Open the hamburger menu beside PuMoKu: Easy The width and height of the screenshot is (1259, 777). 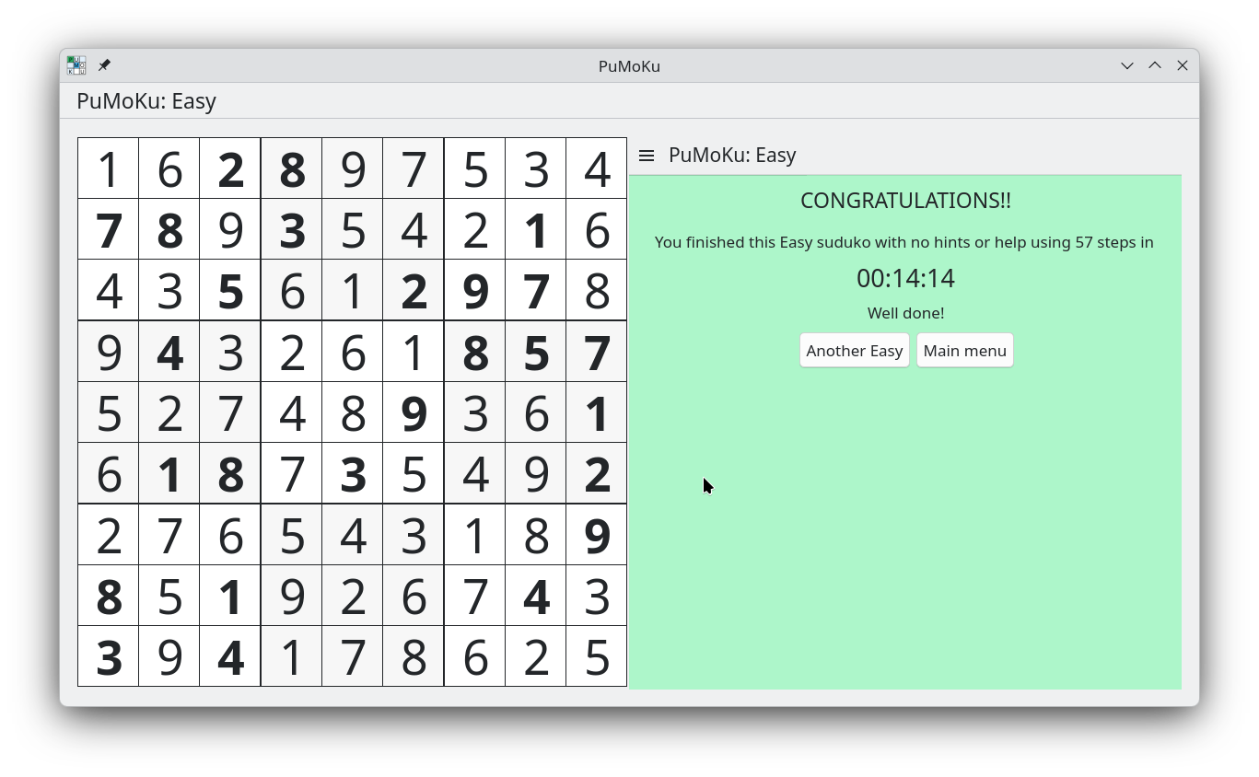click(x=647, y=156)
